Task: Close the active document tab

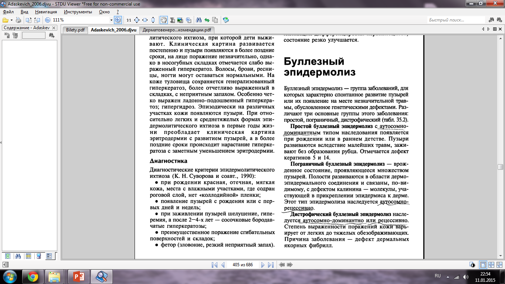Action: pos(500,29)
